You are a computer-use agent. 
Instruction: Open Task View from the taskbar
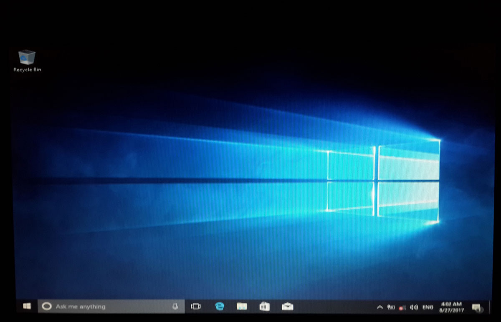click(195, 307)
